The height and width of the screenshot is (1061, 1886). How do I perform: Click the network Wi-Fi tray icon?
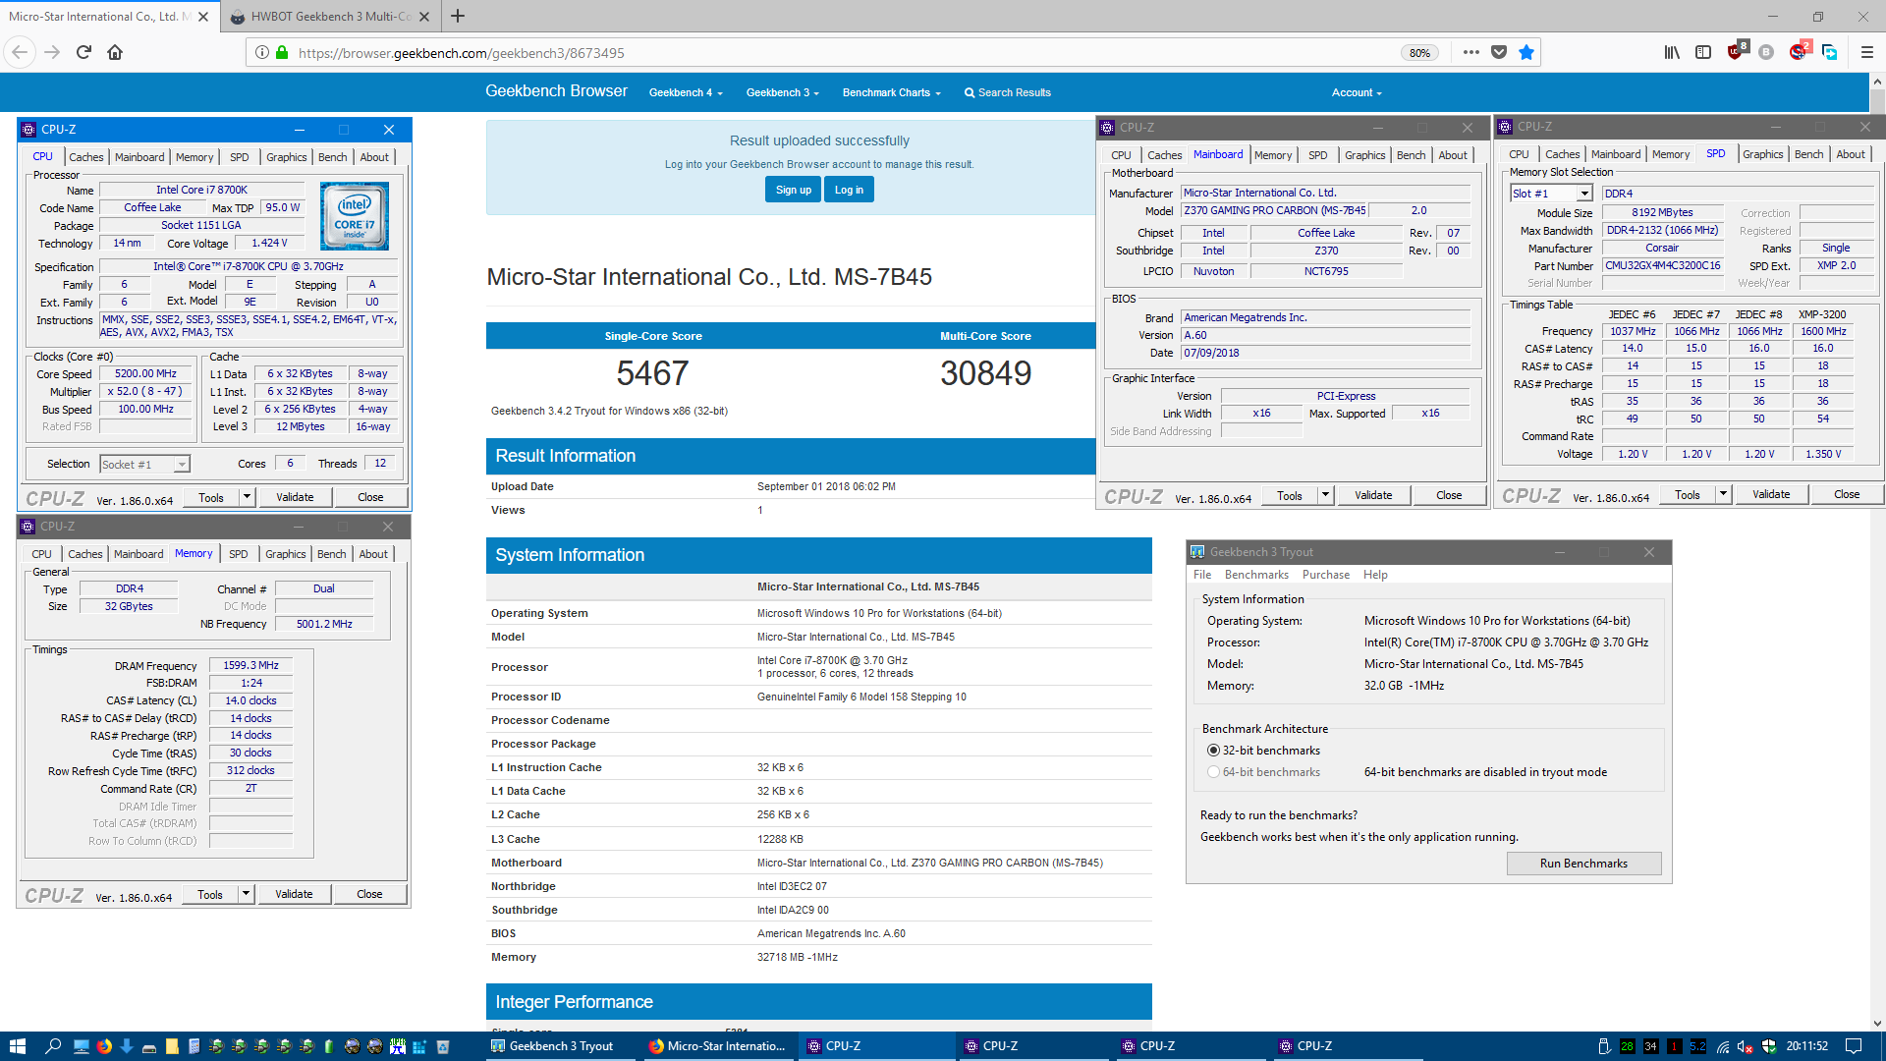pyautogui.click(x=1723, y=1046)
